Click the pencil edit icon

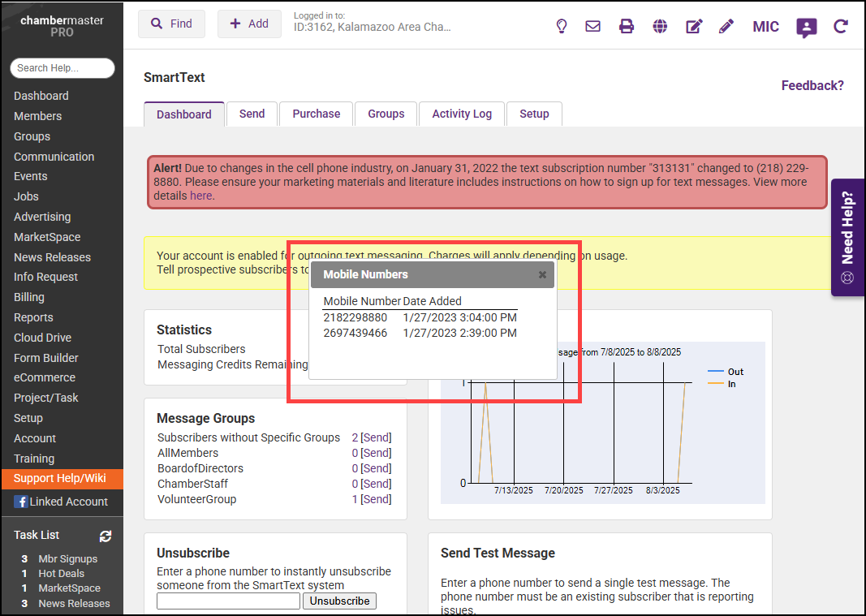tap(726, 26)
